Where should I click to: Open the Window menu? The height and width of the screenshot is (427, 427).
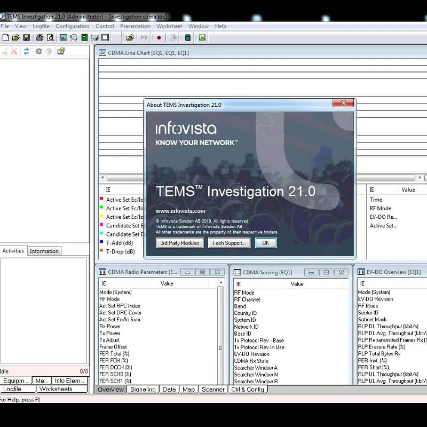pos(199,26)
